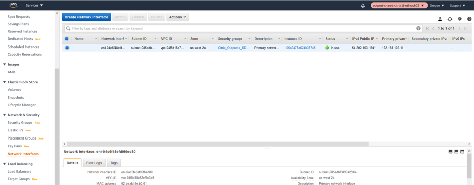Click the search filter help icon
Image resolution: width=474 pixels, height=185 pixels.
pyautogui.click(x=418, y=28)
